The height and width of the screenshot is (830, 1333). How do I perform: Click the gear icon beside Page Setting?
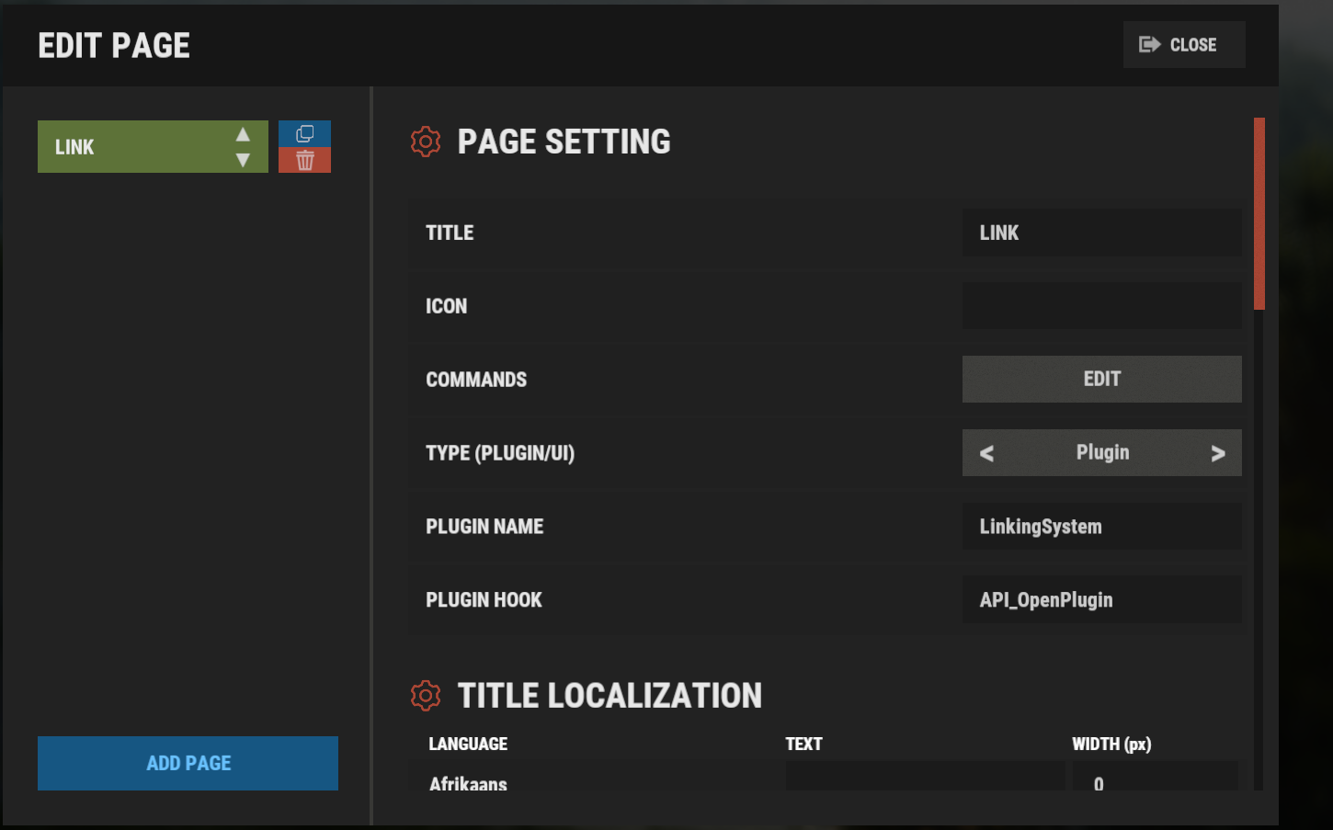[426, 142]
